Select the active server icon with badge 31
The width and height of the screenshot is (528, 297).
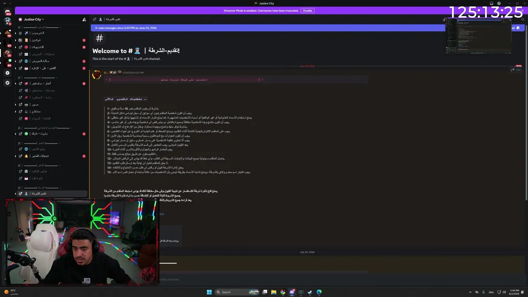[7, 53]
